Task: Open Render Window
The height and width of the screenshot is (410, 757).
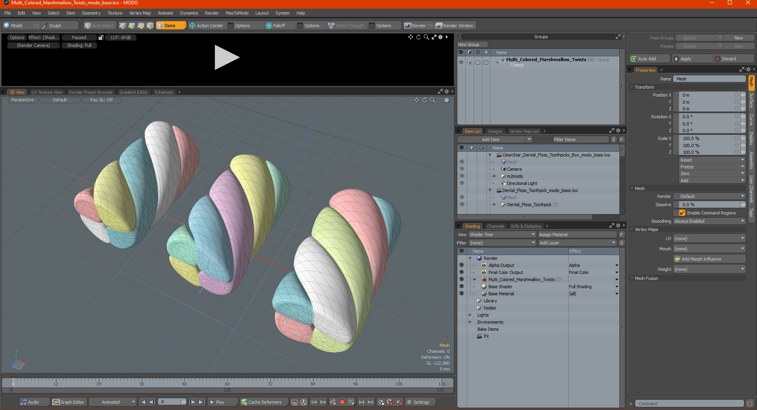Action: [455, 26]
